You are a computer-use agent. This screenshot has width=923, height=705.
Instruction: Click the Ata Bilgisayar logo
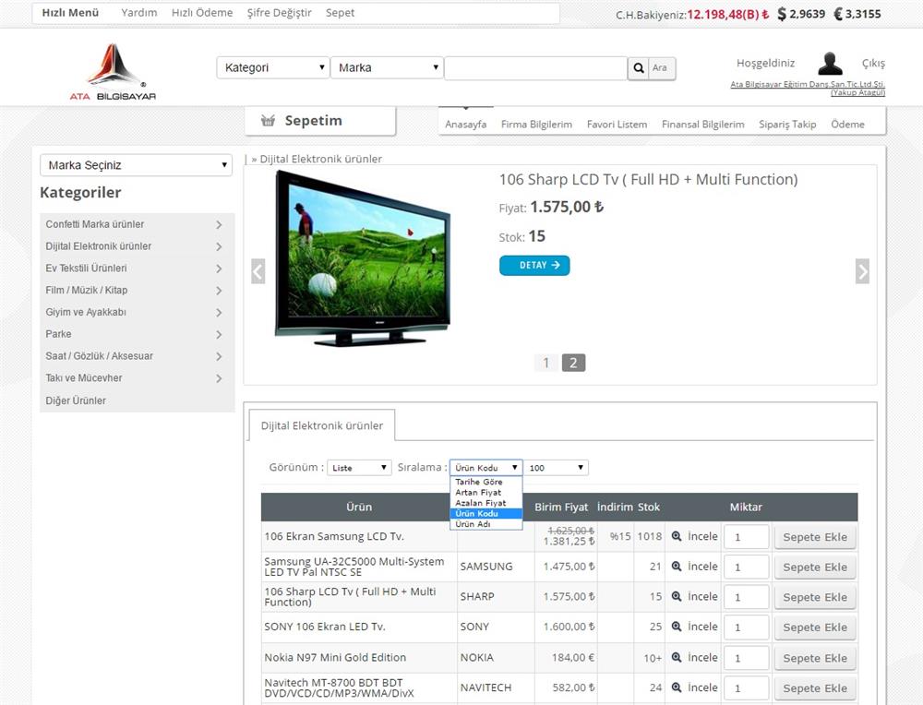point(113,72)
